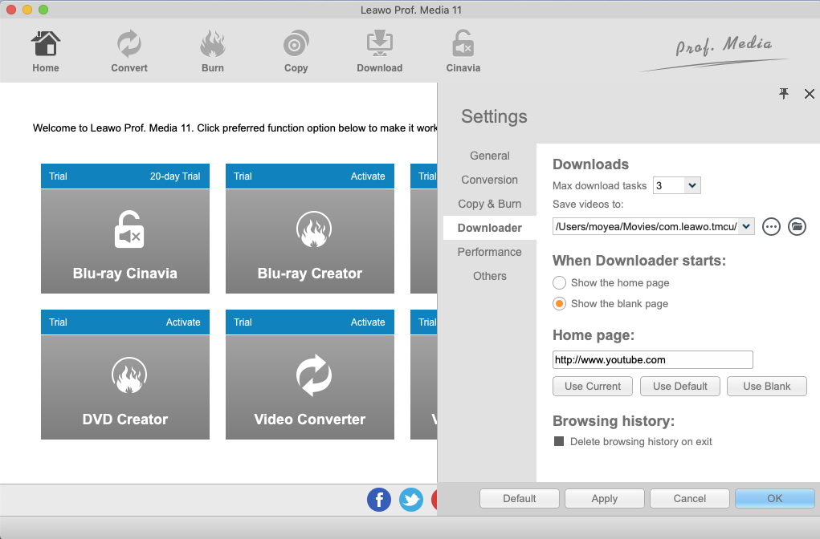
Task: Click the browse ellipsis button
Action: coord(771,227)
